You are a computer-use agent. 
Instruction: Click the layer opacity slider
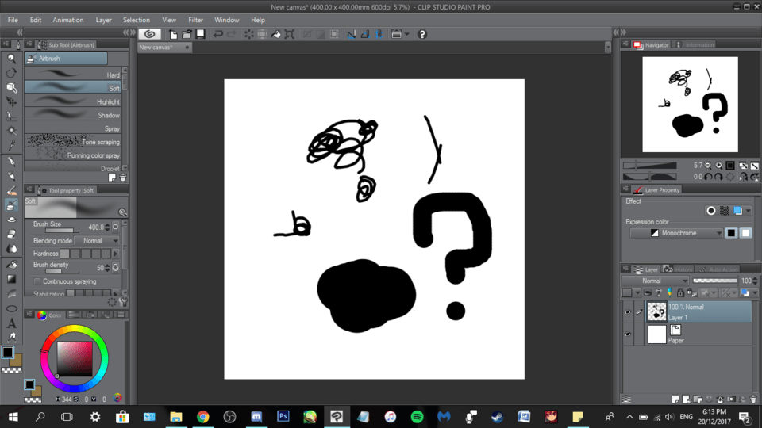pyautogui.click(x=715, y=281)
